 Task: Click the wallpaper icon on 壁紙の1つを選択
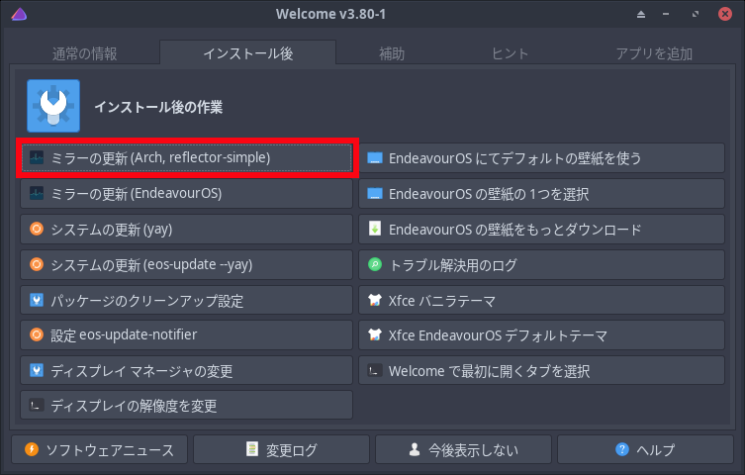tap(375, 193)
